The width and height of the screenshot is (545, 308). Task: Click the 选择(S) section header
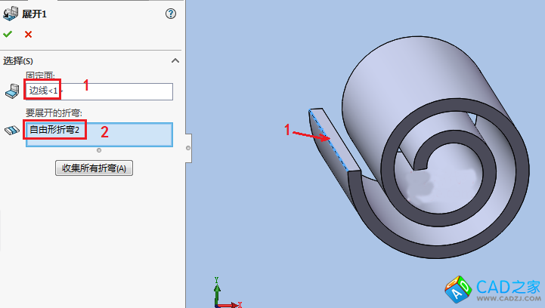(x=19, y=60)
